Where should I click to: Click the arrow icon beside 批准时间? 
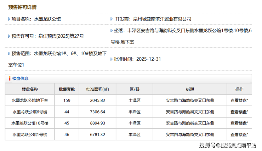112,59
